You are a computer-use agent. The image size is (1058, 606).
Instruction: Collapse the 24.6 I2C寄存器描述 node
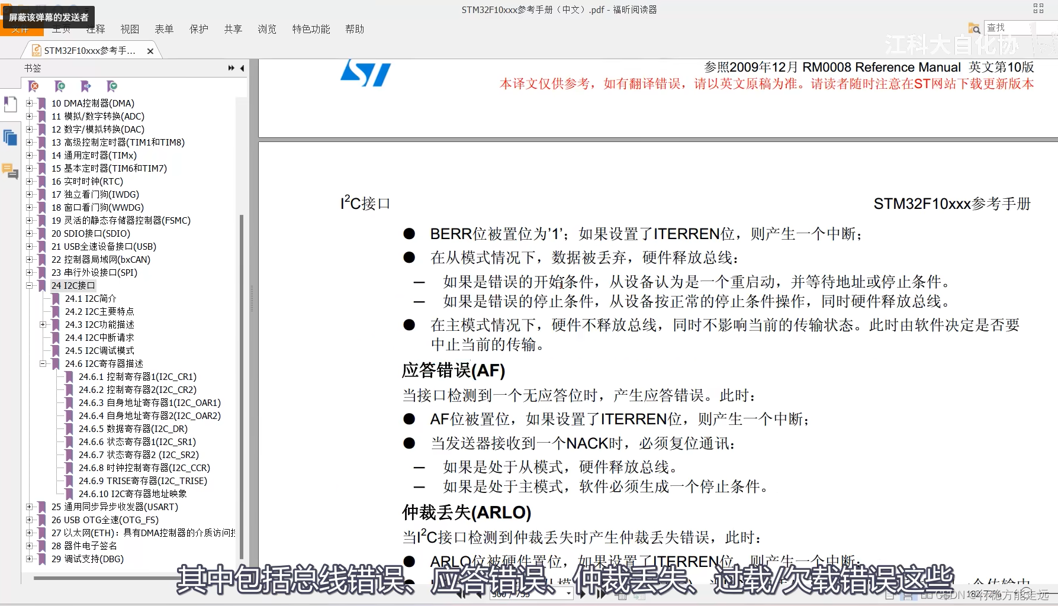43,363
